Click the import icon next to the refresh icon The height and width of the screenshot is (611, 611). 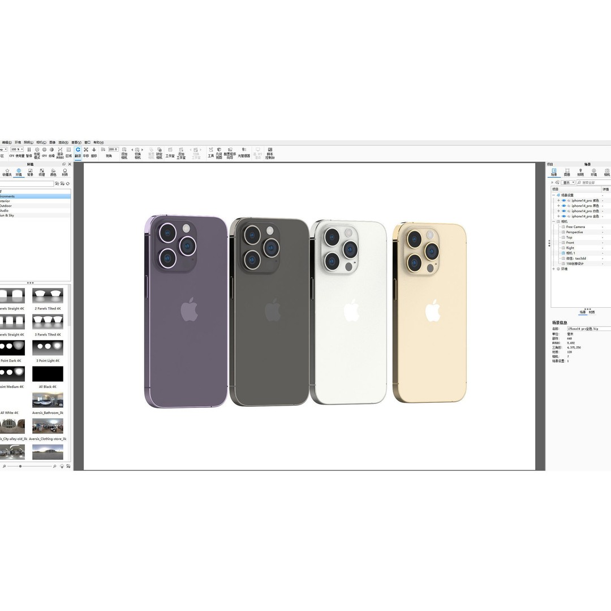[62, 183]
